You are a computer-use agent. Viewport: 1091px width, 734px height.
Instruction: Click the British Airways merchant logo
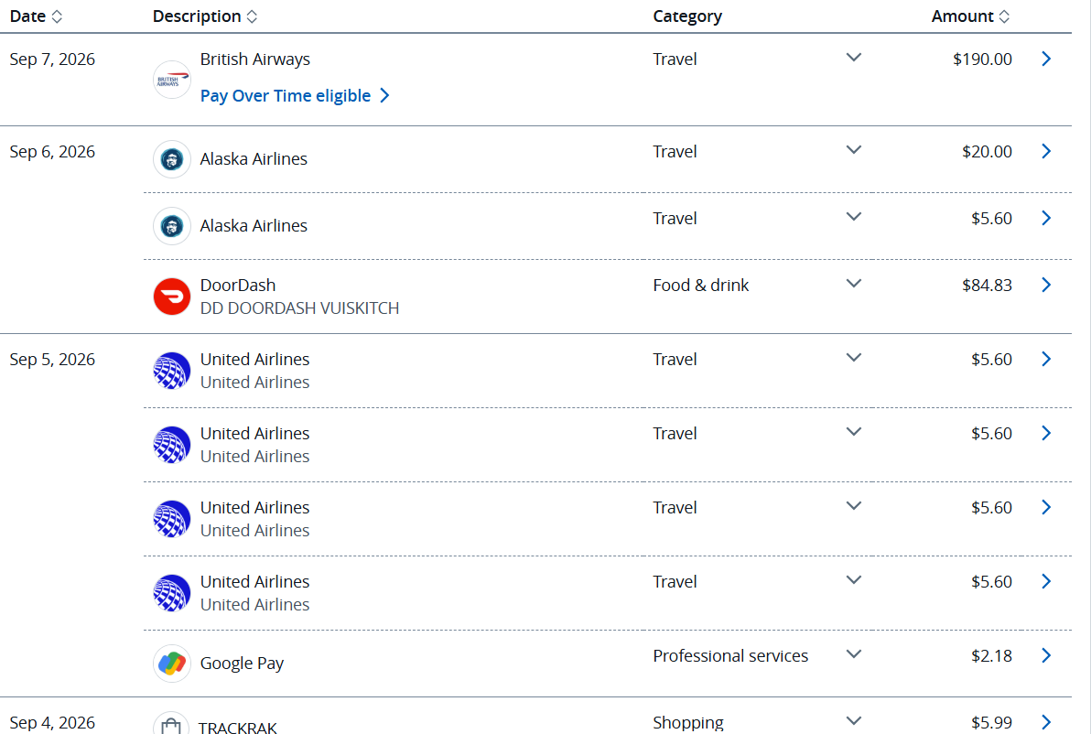coord(172,80)
